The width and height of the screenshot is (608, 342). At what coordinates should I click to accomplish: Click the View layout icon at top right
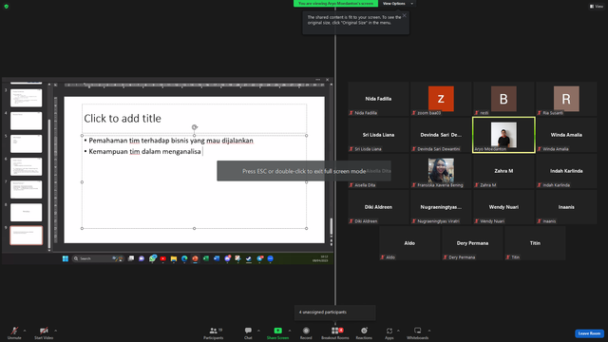(x=592, y=7)
